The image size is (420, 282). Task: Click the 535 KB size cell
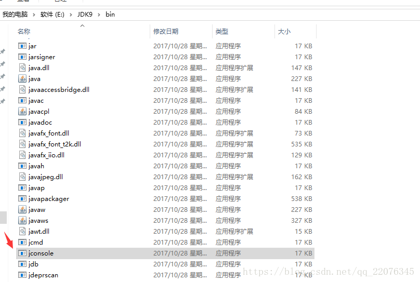301,144
